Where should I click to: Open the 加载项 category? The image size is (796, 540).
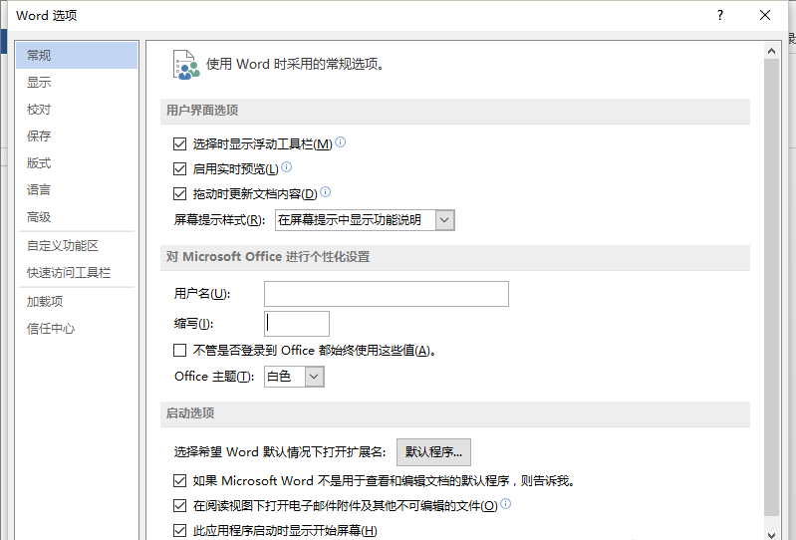(x=77, y=302)
